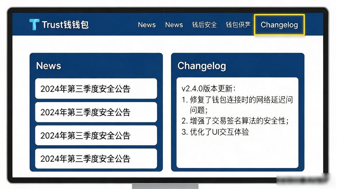Select changelog entry 增强了交易签名算法的安全性

pos(235,121)
